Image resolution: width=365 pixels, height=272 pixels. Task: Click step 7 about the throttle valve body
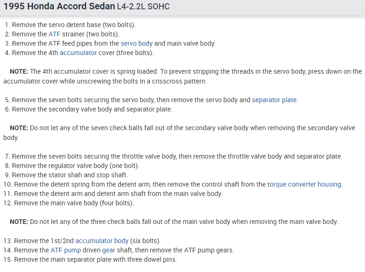point(173,156)
